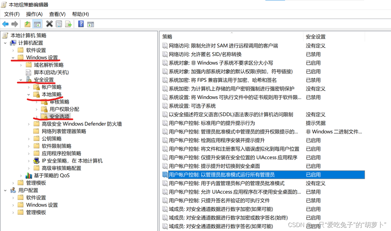This screenshot has height=231, width=391.
Task: Collapse Windows 设置 under 计算机配置
Action: [x=13, y=58]
